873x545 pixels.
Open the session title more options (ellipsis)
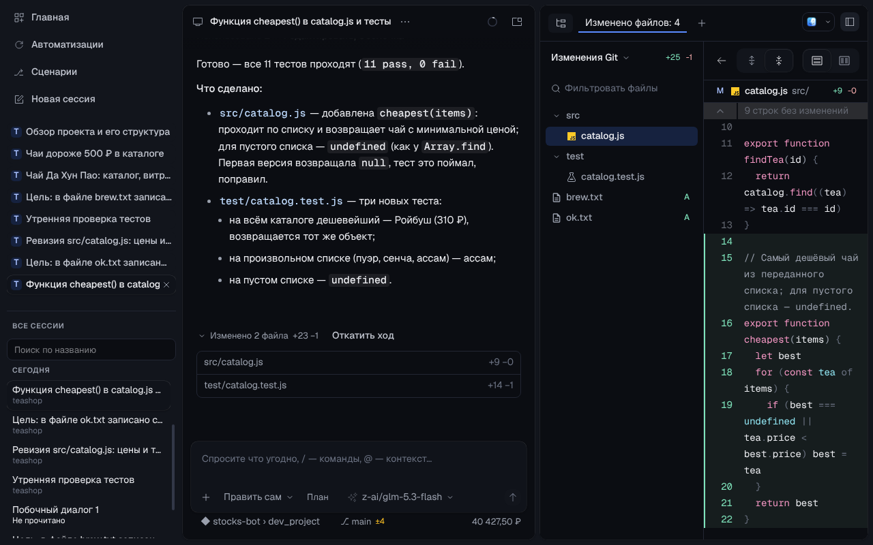click(405, 22)
